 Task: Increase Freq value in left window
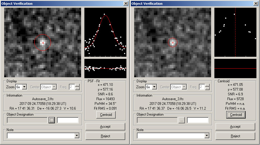[77, 86]
